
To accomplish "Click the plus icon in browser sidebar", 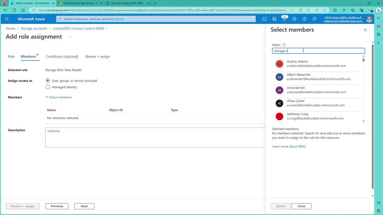I will [x=379, y=43].
